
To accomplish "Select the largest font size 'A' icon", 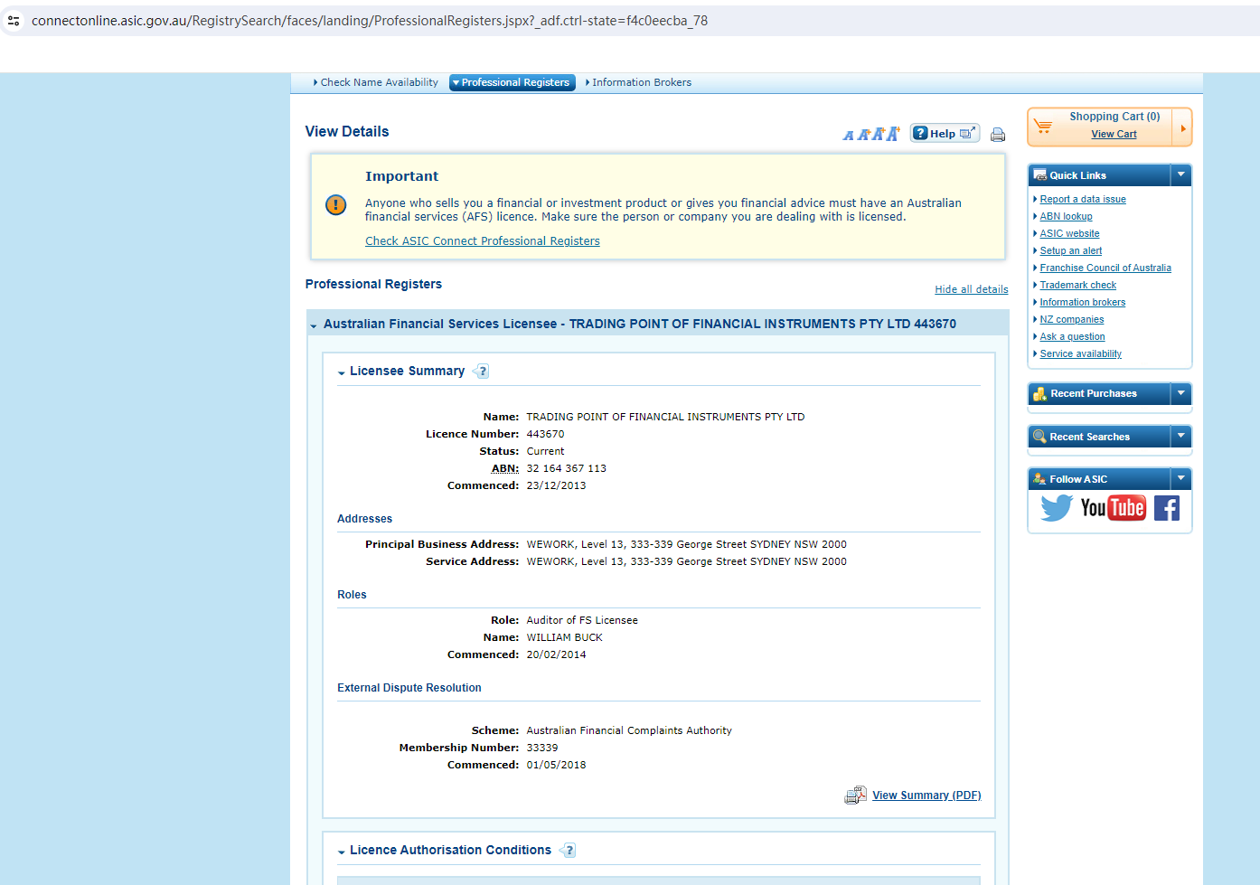I will coord(893,134).
